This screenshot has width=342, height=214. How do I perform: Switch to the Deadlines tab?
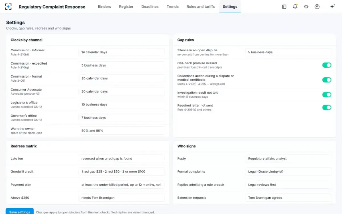[x=150, y=7]
